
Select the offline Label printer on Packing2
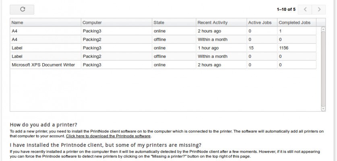click(x=163, y=56)
